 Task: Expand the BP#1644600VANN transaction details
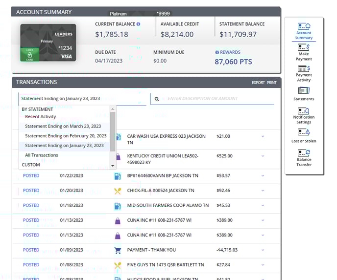click(x=263, y=176)
